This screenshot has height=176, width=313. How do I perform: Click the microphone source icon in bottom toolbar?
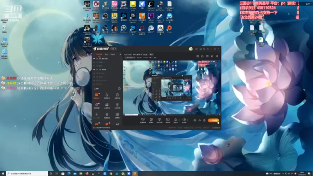[176, 120]
